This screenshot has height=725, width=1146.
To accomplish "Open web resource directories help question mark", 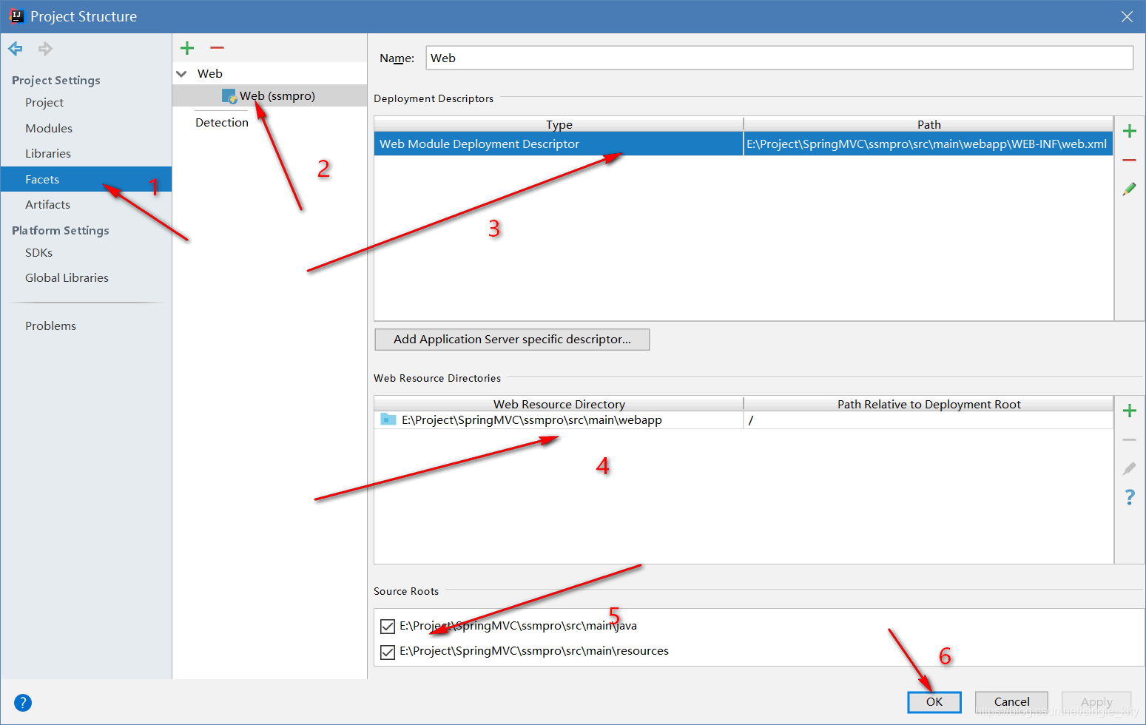I will tap(1129, 497).
